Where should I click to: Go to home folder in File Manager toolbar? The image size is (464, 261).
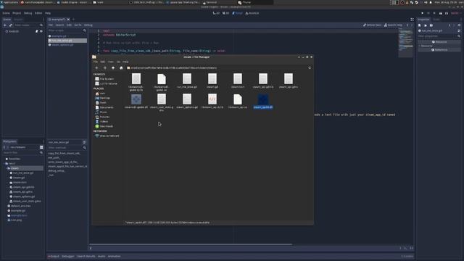pos(121,67)
